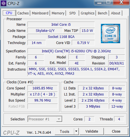This screenshot has width=130, height=137.
Task: Click the Specification field with i5-6200U text
Action: tap(76, 51)
